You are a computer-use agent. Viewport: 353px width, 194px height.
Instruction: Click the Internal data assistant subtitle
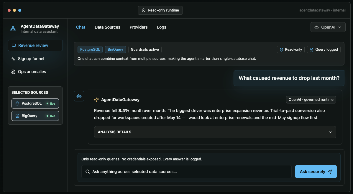(x=39, y=32)
